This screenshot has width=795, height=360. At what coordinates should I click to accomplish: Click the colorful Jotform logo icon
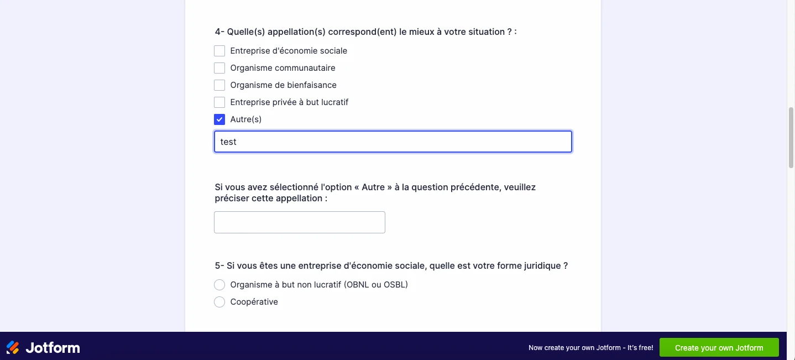[x=12, y=347]
